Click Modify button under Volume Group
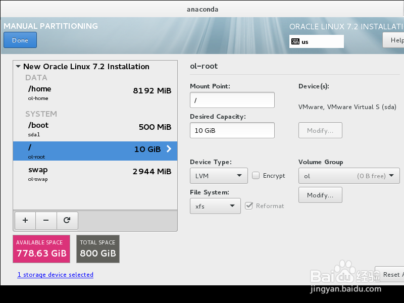The width and height of the screenshot is (404, 303). point(320,195)
